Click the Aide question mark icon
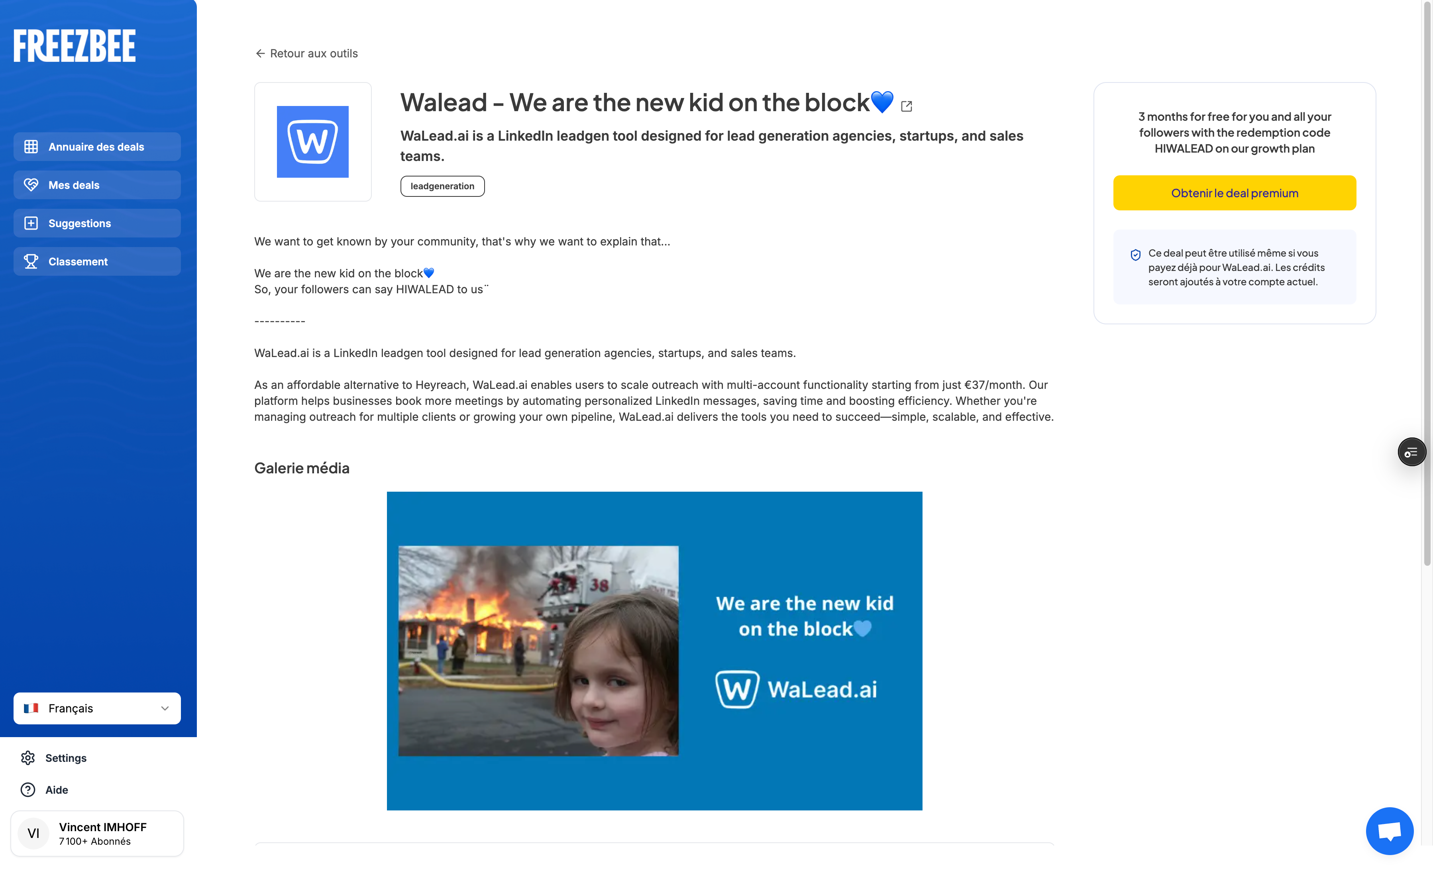Image resolution: width=1433 pixels, height=871 pixels. pos(28,790)
